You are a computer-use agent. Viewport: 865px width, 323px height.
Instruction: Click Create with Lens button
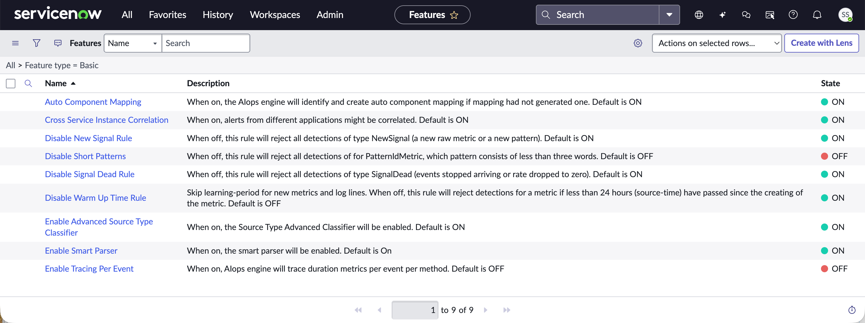(821, 43)
